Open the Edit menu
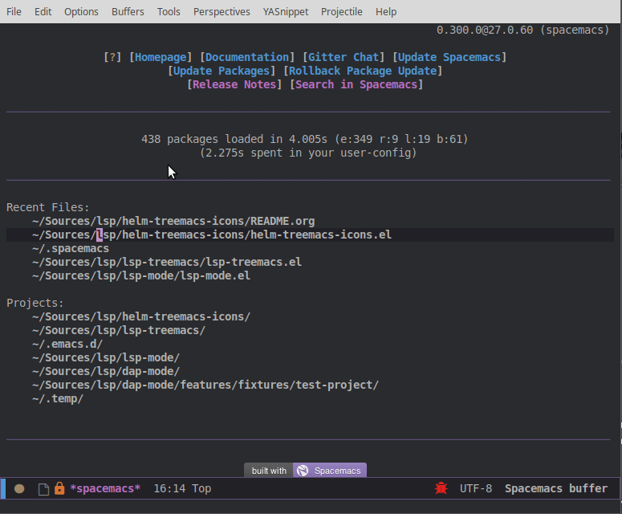The image size is (622, 514). (43, 12)
